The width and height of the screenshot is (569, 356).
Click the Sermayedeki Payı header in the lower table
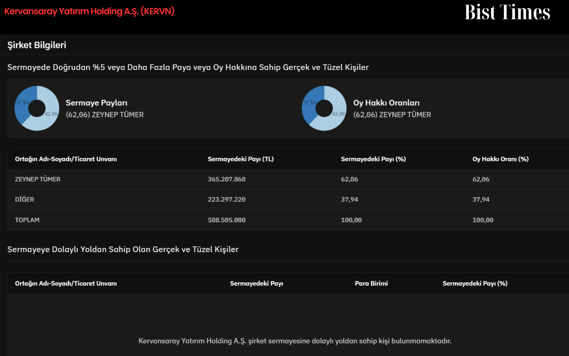pyautogui.click(x=256, y=283)
